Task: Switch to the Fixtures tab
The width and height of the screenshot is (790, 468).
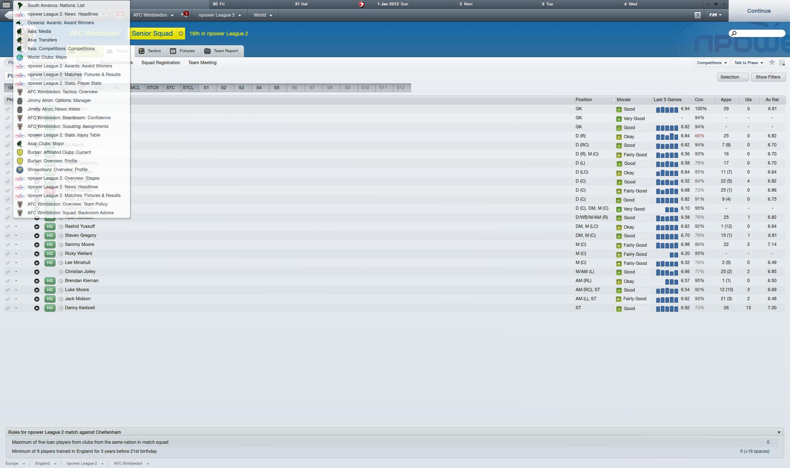Action: [183, 51]
